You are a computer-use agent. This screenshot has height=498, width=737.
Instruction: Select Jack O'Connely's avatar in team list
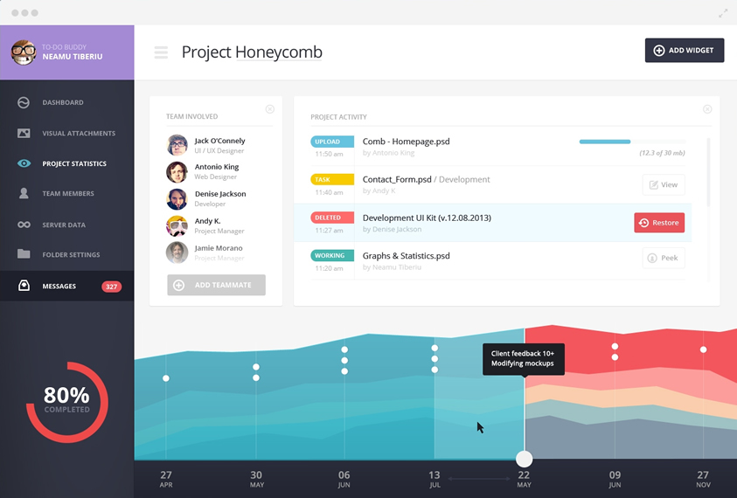tap(177, 145)
